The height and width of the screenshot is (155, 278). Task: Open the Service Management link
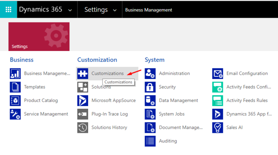pos(46,114)
